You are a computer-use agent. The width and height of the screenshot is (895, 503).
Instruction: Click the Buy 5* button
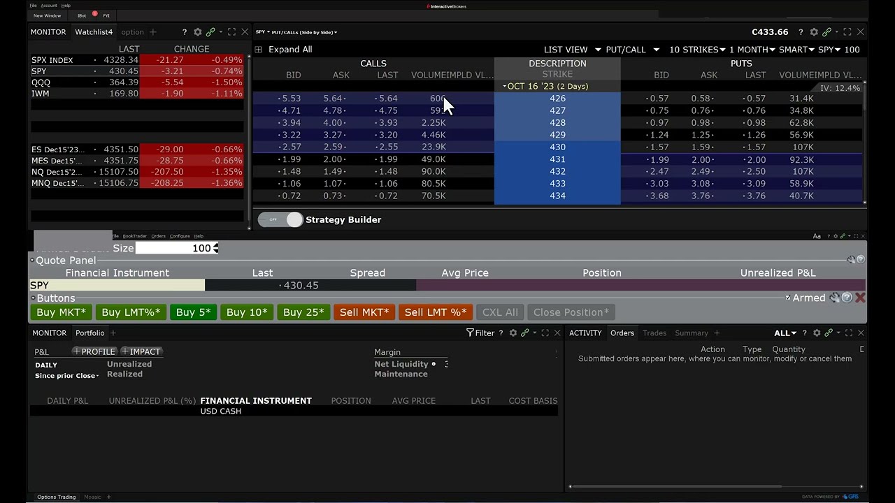193,312
